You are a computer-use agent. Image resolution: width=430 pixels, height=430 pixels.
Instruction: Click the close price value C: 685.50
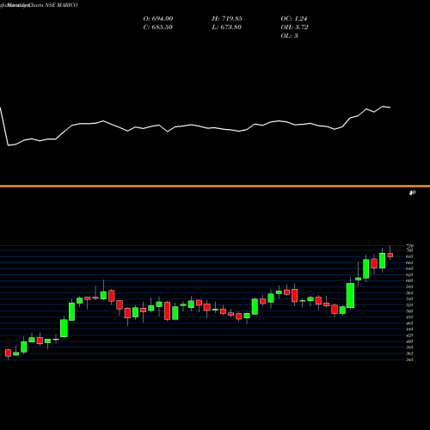point(158,28)
